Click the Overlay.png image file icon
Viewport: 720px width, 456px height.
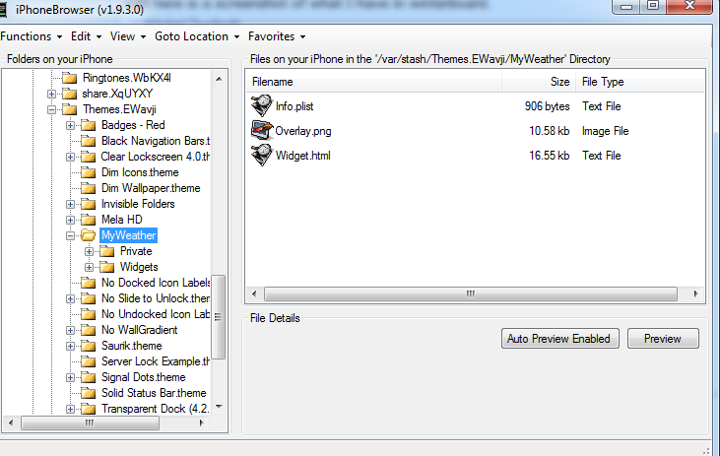[262, 130]
